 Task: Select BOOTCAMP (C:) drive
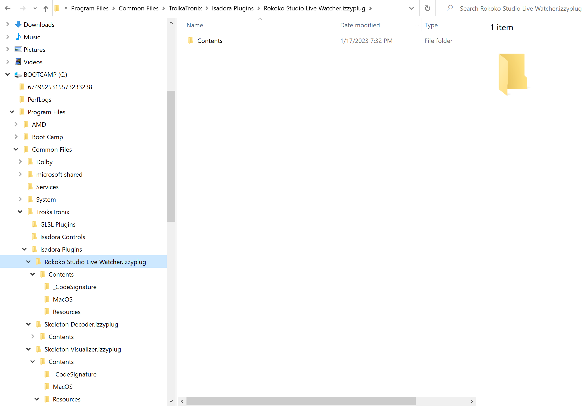coord(45,74)
